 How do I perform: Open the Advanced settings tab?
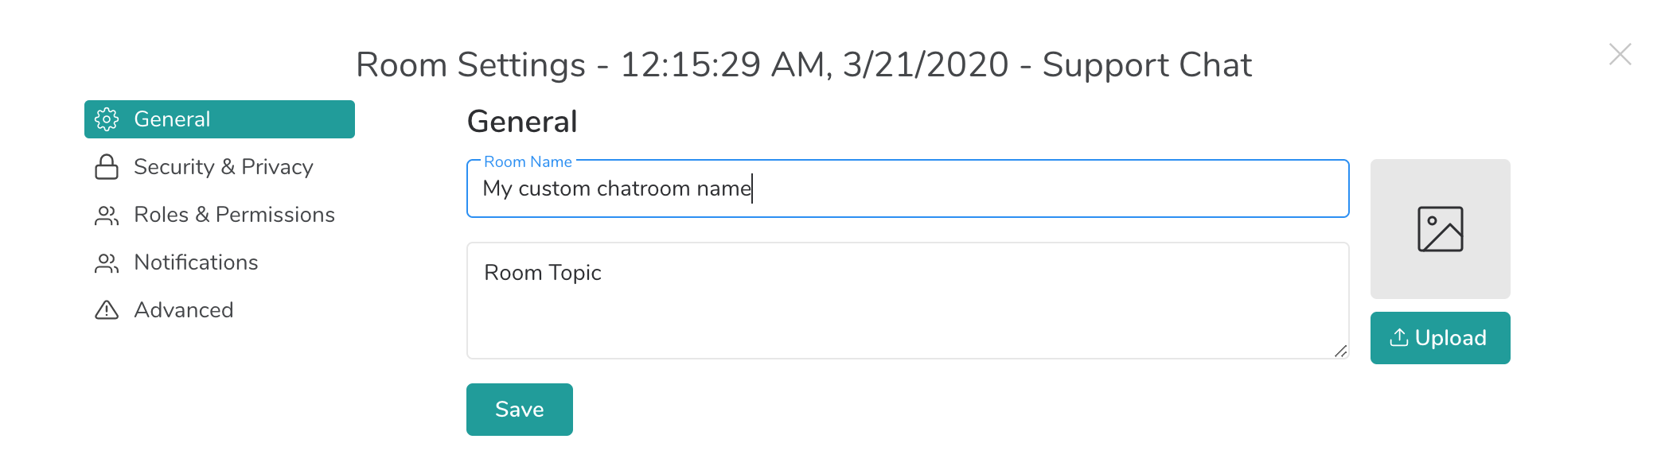[183, 310]
